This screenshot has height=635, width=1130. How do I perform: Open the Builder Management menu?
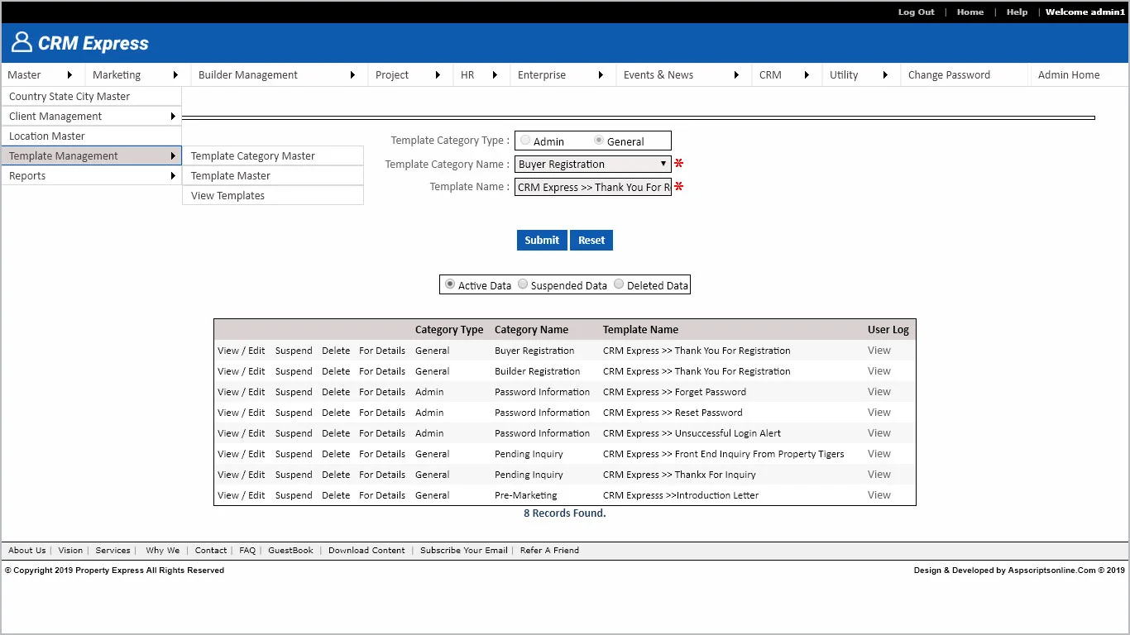[279, 74]
